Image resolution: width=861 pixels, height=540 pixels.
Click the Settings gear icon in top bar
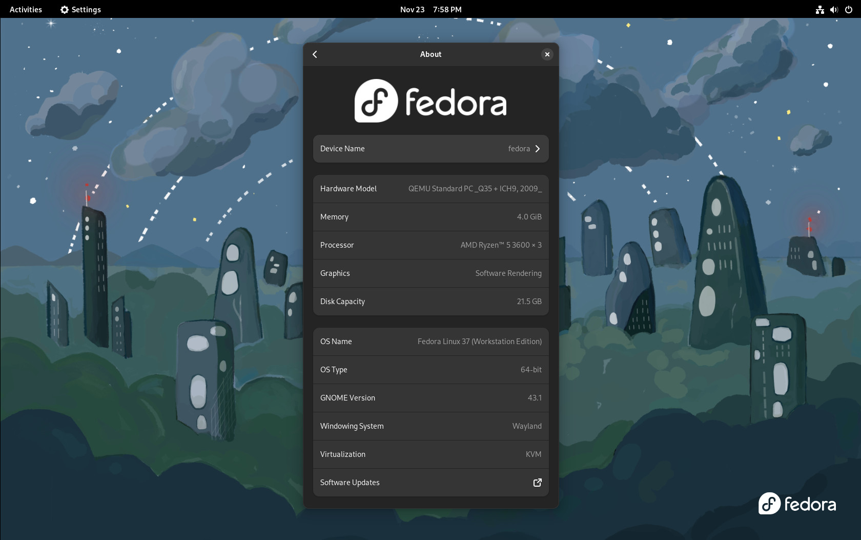[x=65, y=9]
